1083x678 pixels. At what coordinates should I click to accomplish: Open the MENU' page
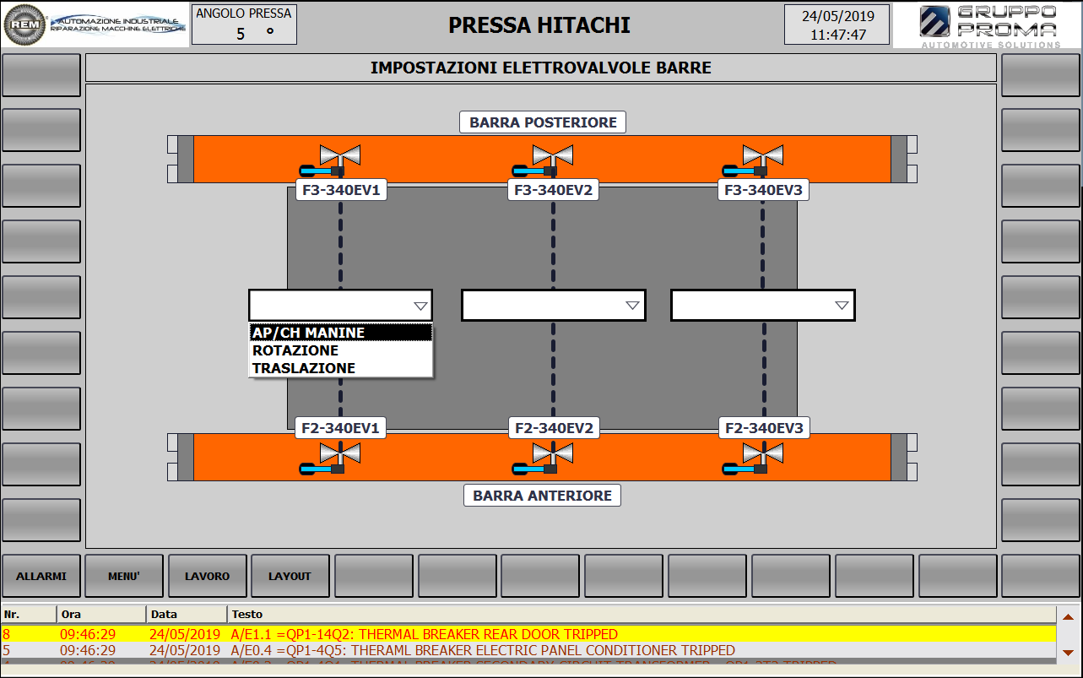[x=124, y=576]
